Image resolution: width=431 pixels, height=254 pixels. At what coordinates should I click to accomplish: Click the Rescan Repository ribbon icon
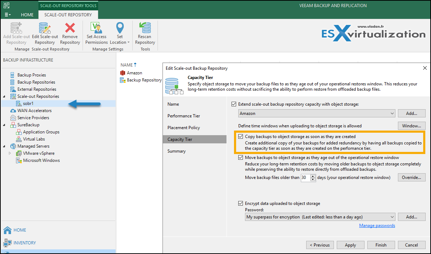145,28
